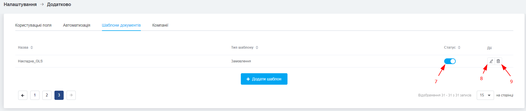Select current page 3 button
Screen dimensions: 526x111
coord(59,95)
